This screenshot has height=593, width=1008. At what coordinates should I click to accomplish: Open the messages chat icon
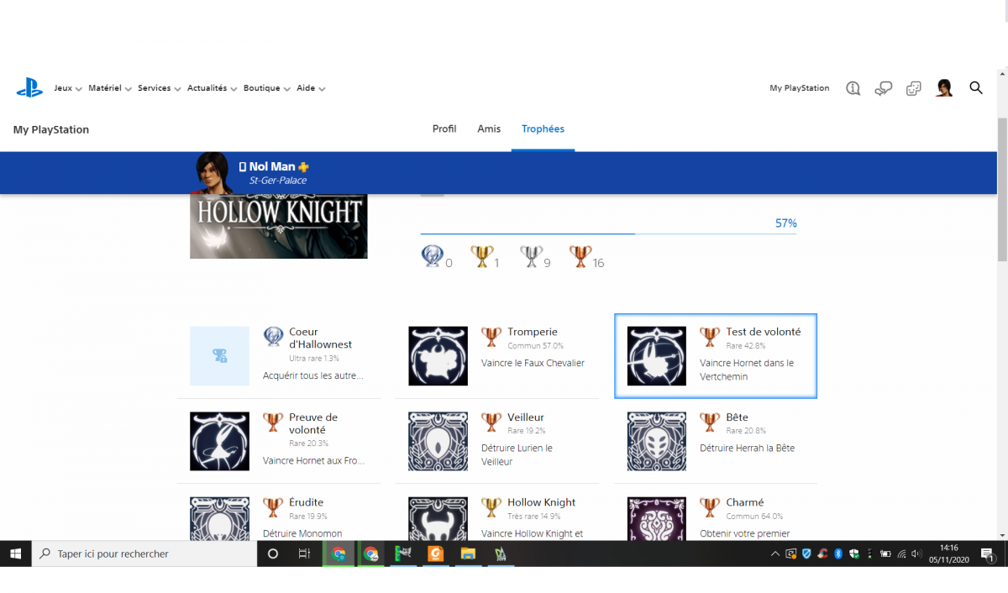(884, 88)
